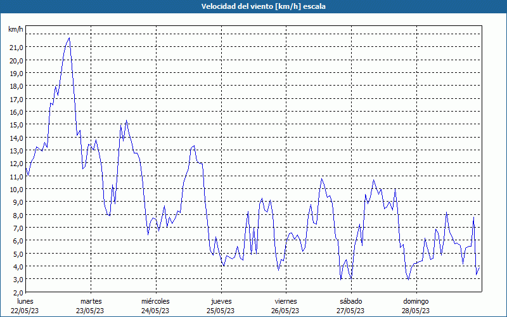Click the 9,0 y-axis label
Image resolution: width=507 pixels, height=317 pixels.
tap(18, 202)
